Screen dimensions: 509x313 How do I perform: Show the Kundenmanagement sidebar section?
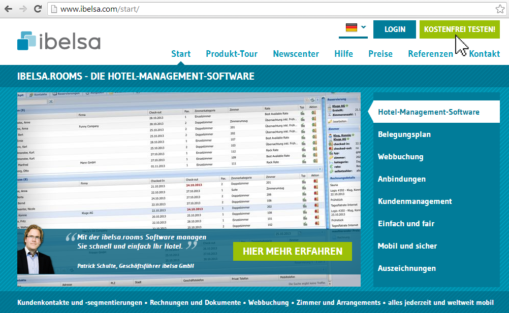[x=415, y=201]
